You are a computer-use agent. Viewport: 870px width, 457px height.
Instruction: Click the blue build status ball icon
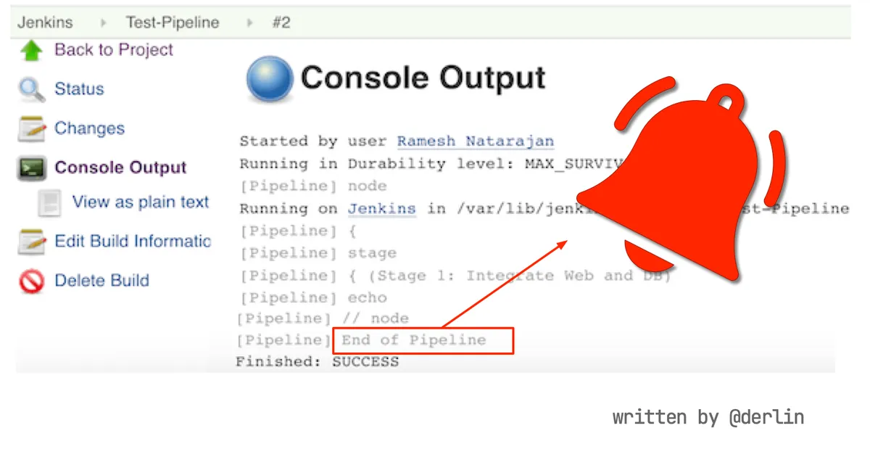pos(270,79)
